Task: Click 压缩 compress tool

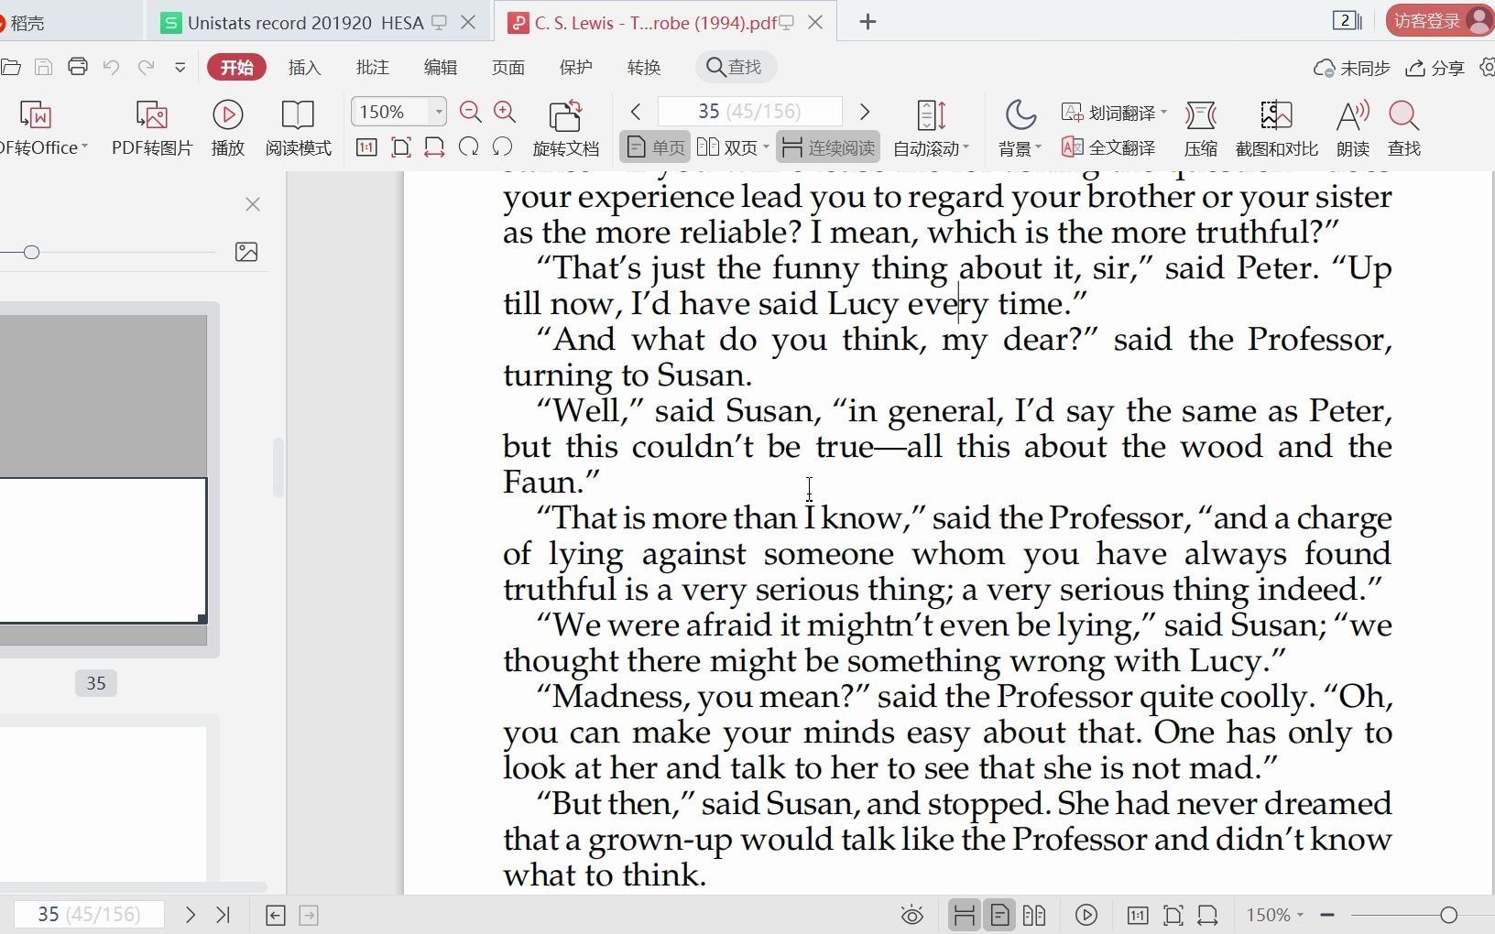Action: coord(1200,128)
